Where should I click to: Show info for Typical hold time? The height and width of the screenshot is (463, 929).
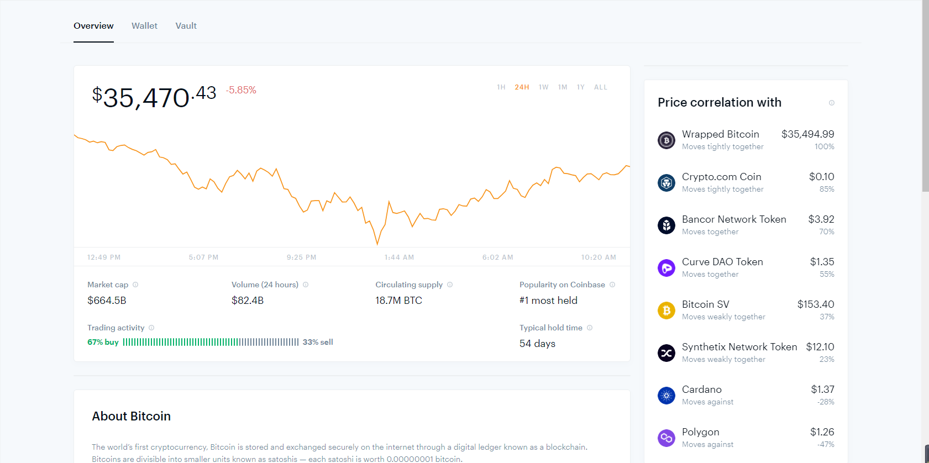[590, 328]
